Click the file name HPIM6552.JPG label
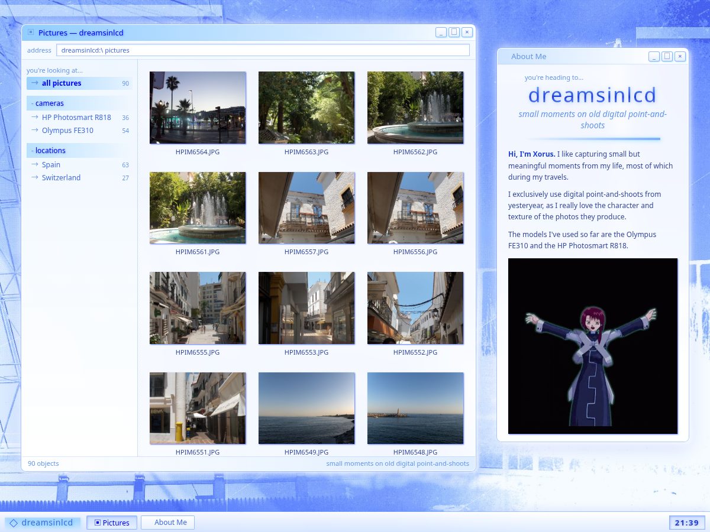 (x=415, y=352)
